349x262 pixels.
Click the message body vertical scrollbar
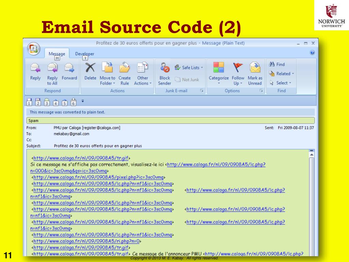pyautogui.click(x=312, y=206)
